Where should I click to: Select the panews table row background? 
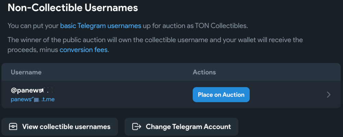[x=171, y=95]
